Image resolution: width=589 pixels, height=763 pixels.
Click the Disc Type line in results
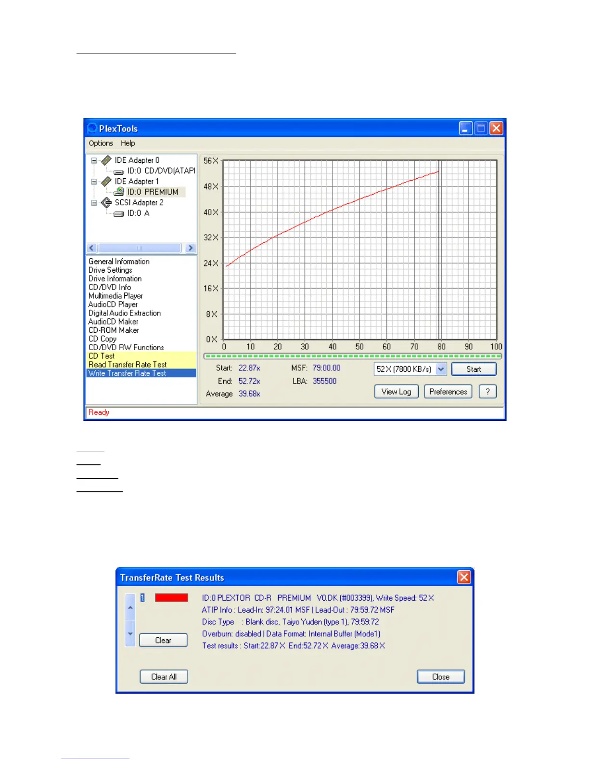pyautogui.click(x=290, y=622)
